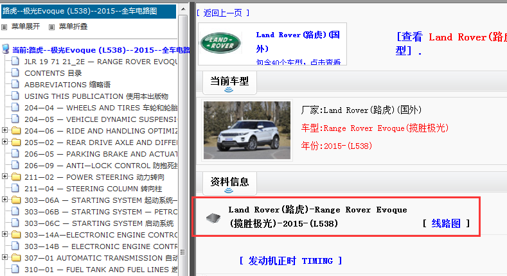Select 菜单展开 menu option

coord(26,26)
